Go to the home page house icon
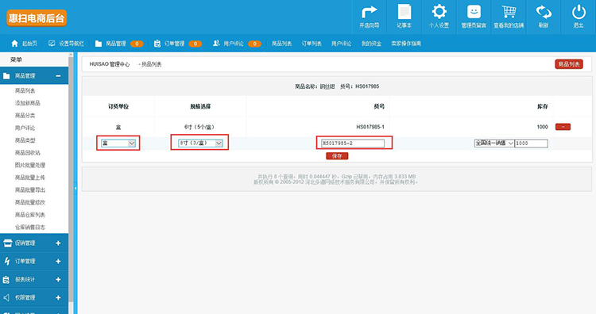This screenshot has width=596, height=314. [14, 44]
